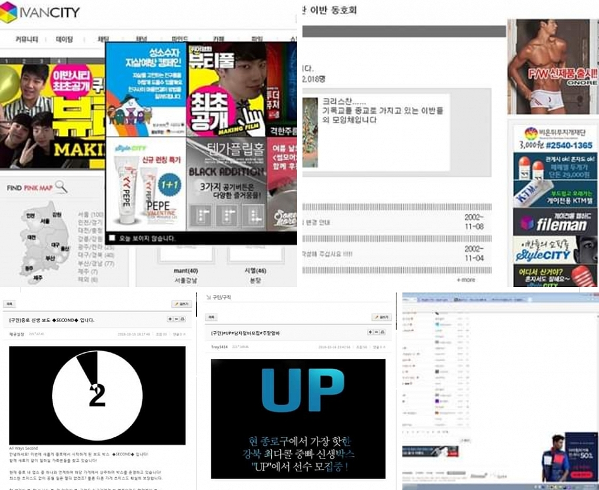The image size is (599, 490).
Task: Click 대구 on the Korea map
Action: pos(56,244)
